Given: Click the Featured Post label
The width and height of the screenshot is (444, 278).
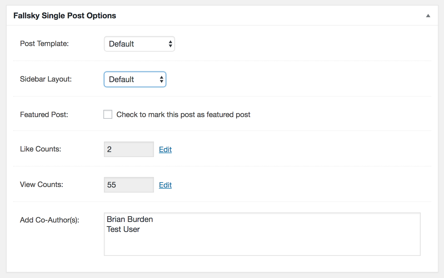Looking at the screenshot, I should click(44, 114).
